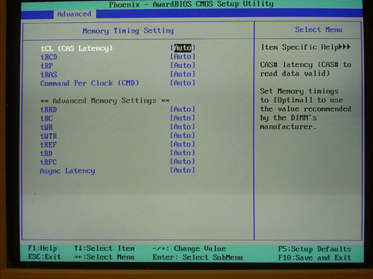Click the tCL (CAS Latency) label
This screenshot has height=279, width=373.
click(x=77, y=48)
